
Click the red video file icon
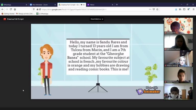(x=5, y=19)
